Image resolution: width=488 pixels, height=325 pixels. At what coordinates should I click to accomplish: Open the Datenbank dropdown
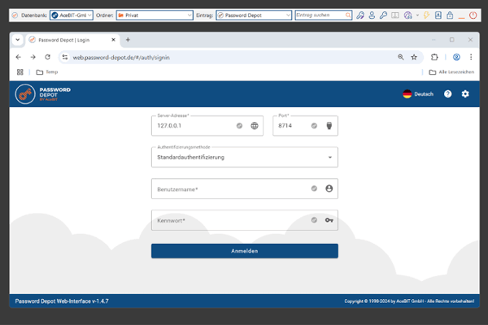72,15
